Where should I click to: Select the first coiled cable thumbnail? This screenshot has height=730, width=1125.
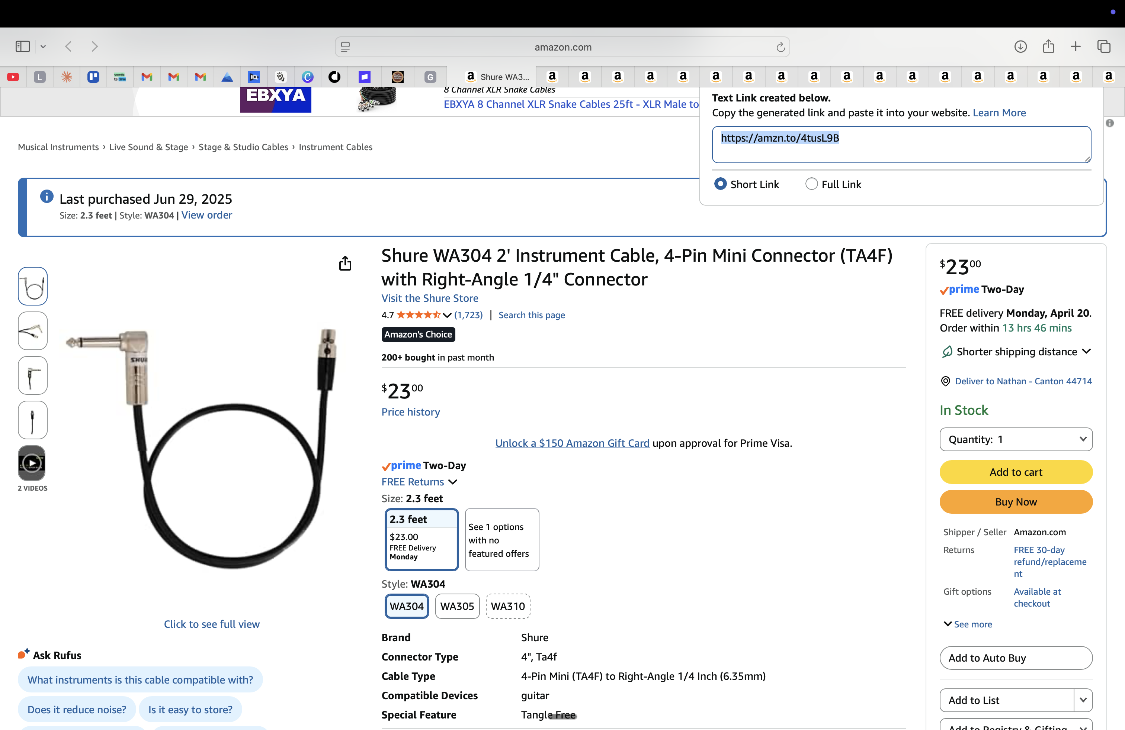(x=33, y=286)
